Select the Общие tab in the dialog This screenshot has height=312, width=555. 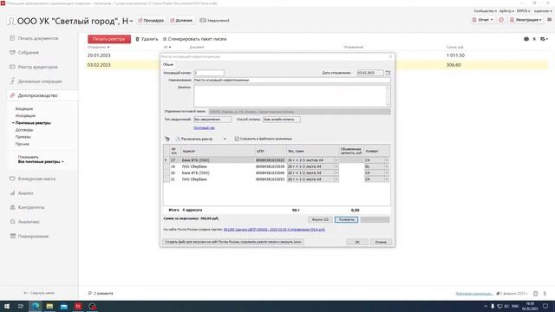click(x=168, y=64)
